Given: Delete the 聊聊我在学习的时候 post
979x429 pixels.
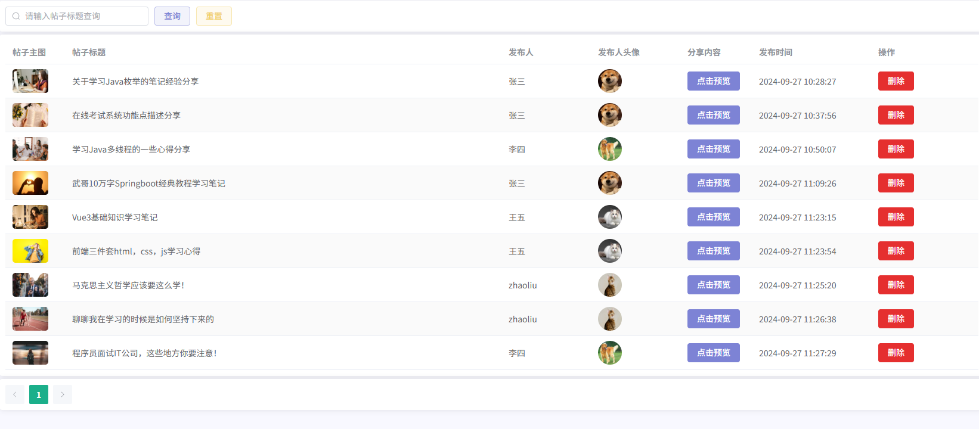Looking at the screenshot, I should tap(896, 319).
